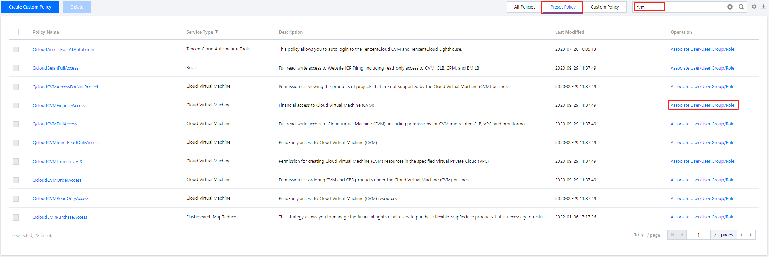Check the select-all header checkbox
Viewport: 769px width, 257px height.
16,32
